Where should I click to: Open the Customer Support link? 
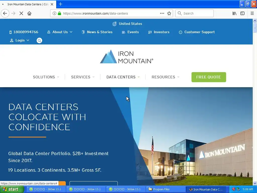point(200,32)
